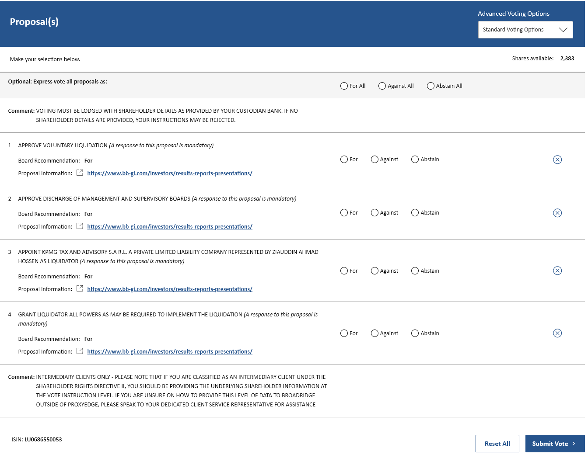Choose Abstain on proposal 3 appoint KPMG liquidator
Image resolution: width=588 pixels, height=458 pixels.
click(x=415, y=271)
